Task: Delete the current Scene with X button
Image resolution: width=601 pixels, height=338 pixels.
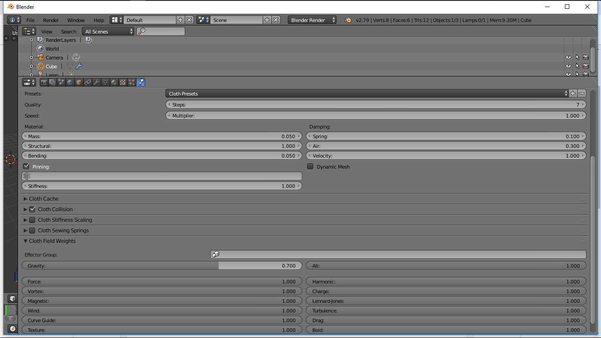Action: tap(276, 20)
